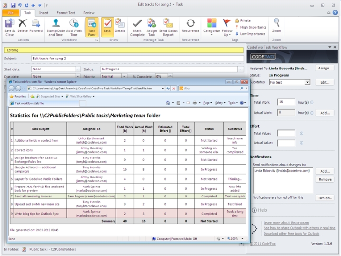This screenshot has height=256, width=341.
Task: Open the Status dropdown showing In Progress
Action: click(x=241, y=69)
